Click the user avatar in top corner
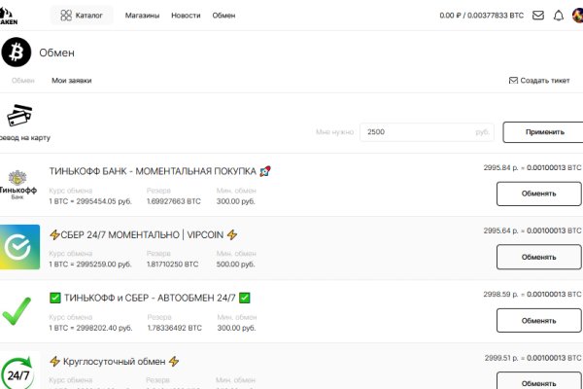Screen dimensions: 583x389 [x=577, y=16]
